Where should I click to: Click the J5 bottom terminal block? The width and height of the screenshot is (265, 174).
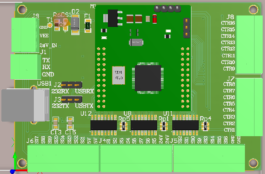pos(209,158)
